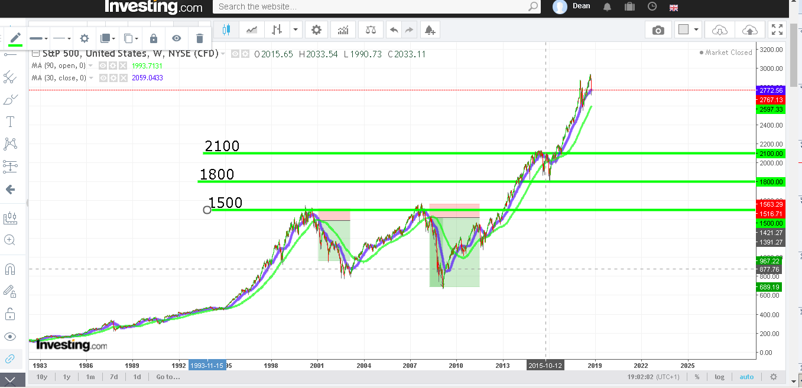Undo the last chart action
Viewport: 802px width, 388px height.
394,30
